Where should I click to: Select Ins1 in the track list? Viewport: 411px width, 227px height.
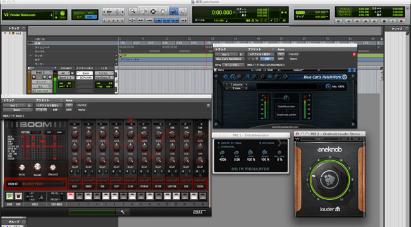pyautogui.click(x=18, y=33)
